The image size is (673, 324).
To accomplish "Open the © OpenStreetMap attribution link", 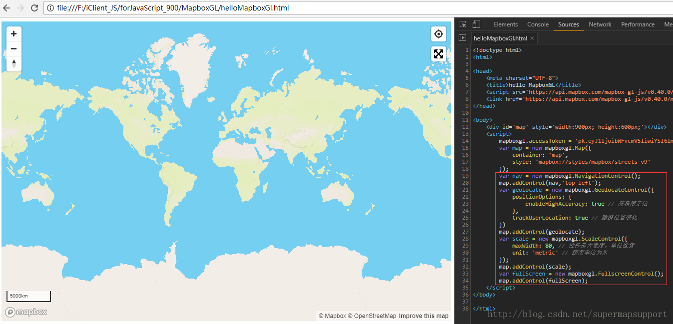I will click(x=372, y=316).
